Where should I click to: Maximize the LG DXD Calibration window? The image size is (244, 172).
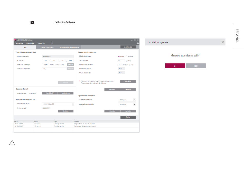point(135,40)
